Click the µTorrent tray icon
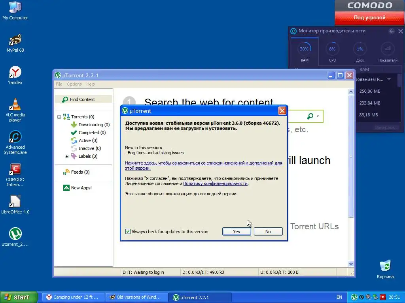This screenshot has height=303, width=405. (x=354, y=297)
